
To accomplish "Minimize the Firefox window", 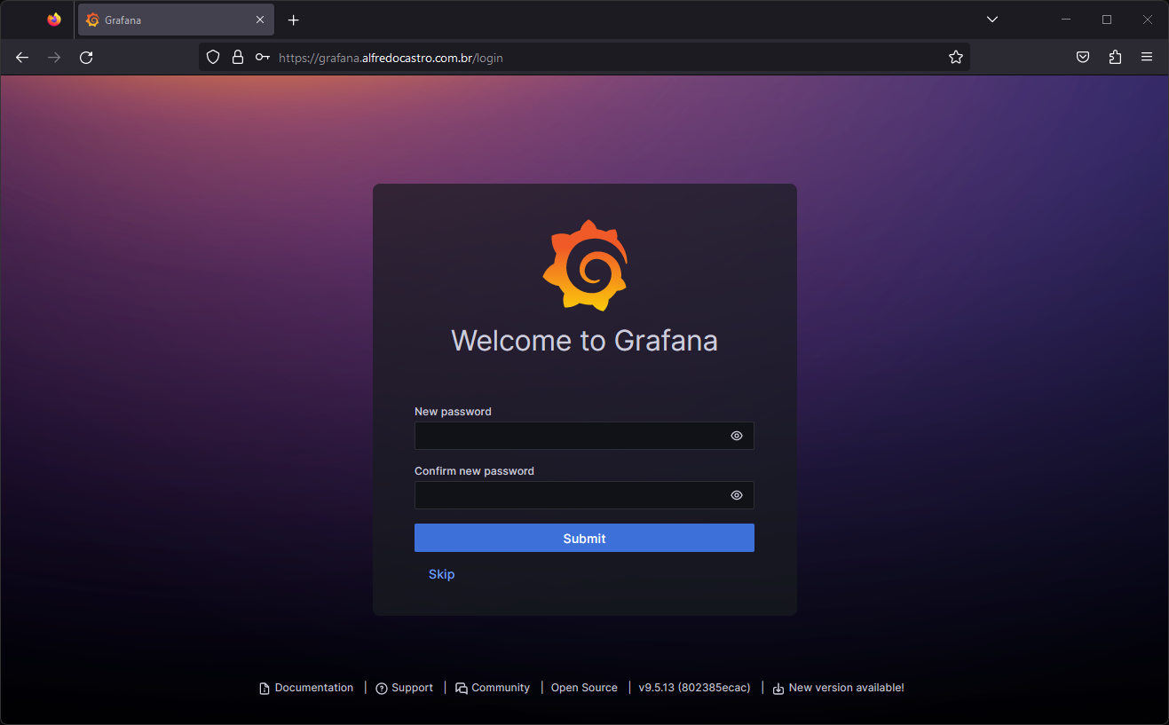I will [1066, 20].
